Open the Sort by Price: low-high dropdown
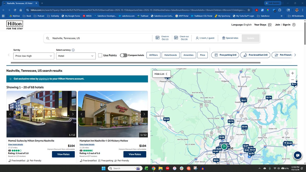The image size is (306, 172). (x=34, y=56)
